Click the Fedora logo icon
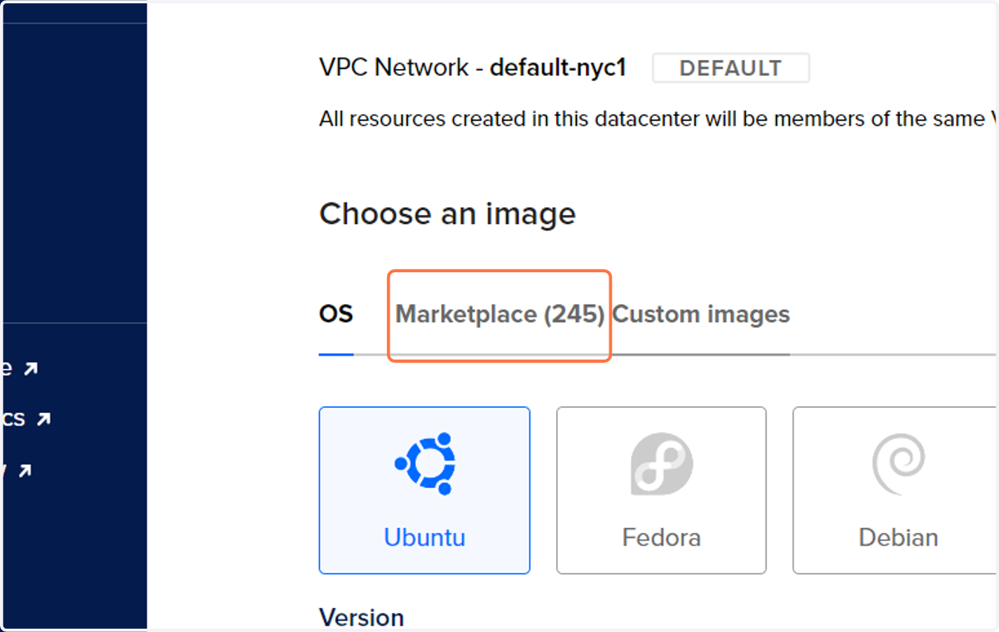This screenshot has width=999, height=632. point(661,465)
